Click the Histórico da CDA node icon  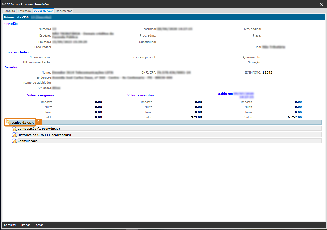point(14,135)
